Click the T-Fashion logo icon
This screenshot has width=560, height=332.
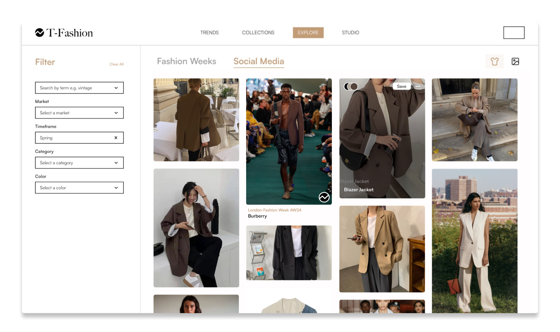point(40,32)
